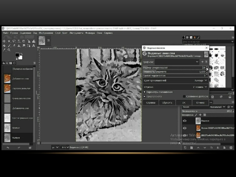Open the Профили presets dropdown

(177, 62)
